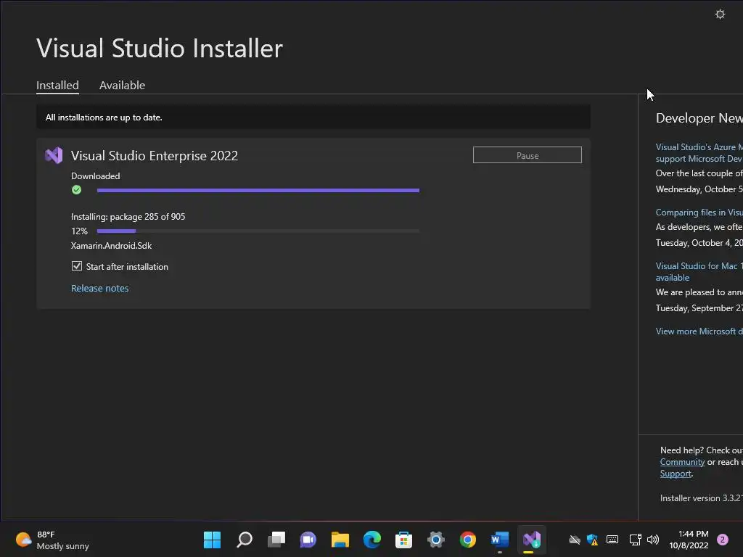Switch to Word in the taskbar

[x=499, y=540]
